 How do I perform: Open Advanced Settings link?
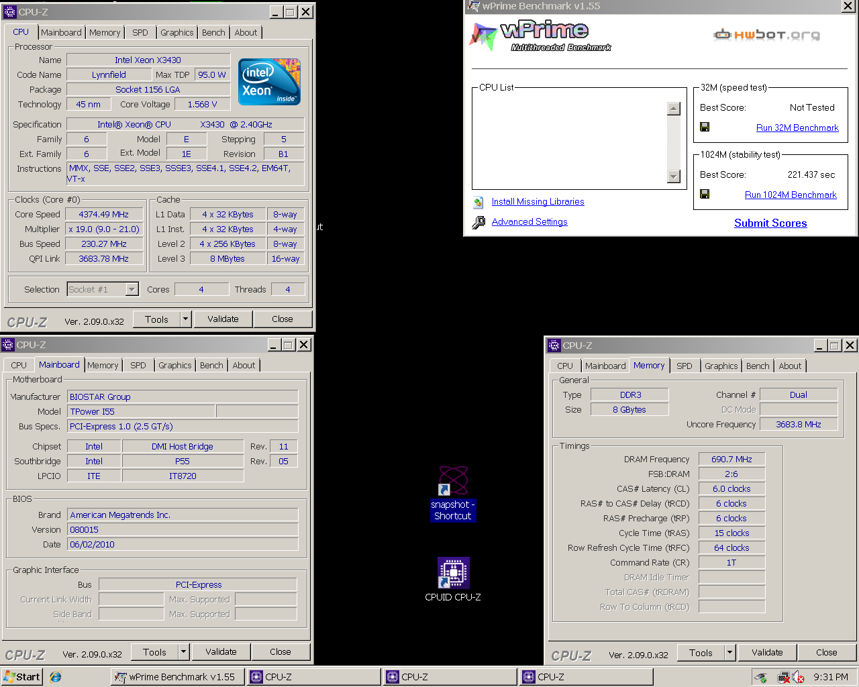click(x=529, y=222)
